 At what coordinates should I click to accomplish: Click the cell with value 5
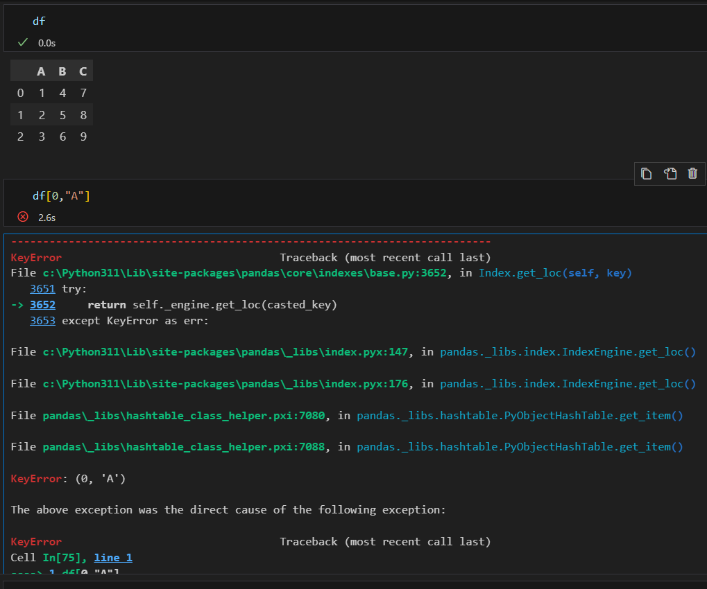point(62,115)
